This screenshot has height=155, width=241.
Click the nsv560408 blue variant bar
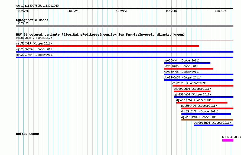click(x=199, y=74)
